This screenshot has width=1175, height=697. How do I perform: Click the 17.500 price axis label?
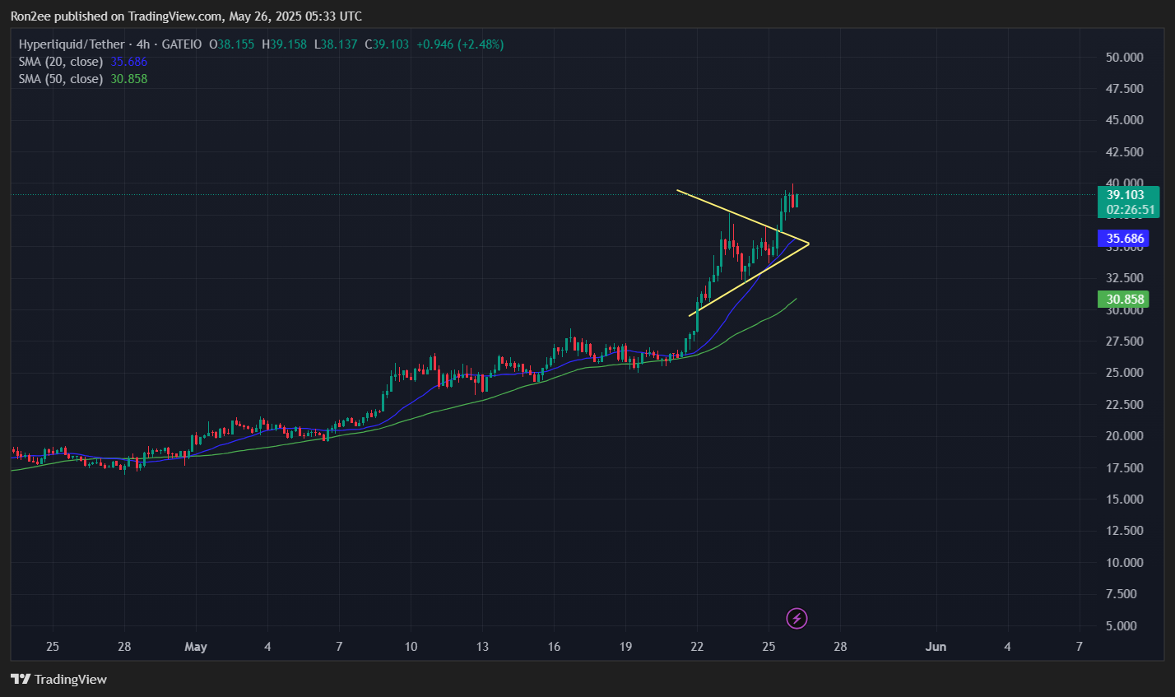pyautogui.click(x=1126, y=468)
